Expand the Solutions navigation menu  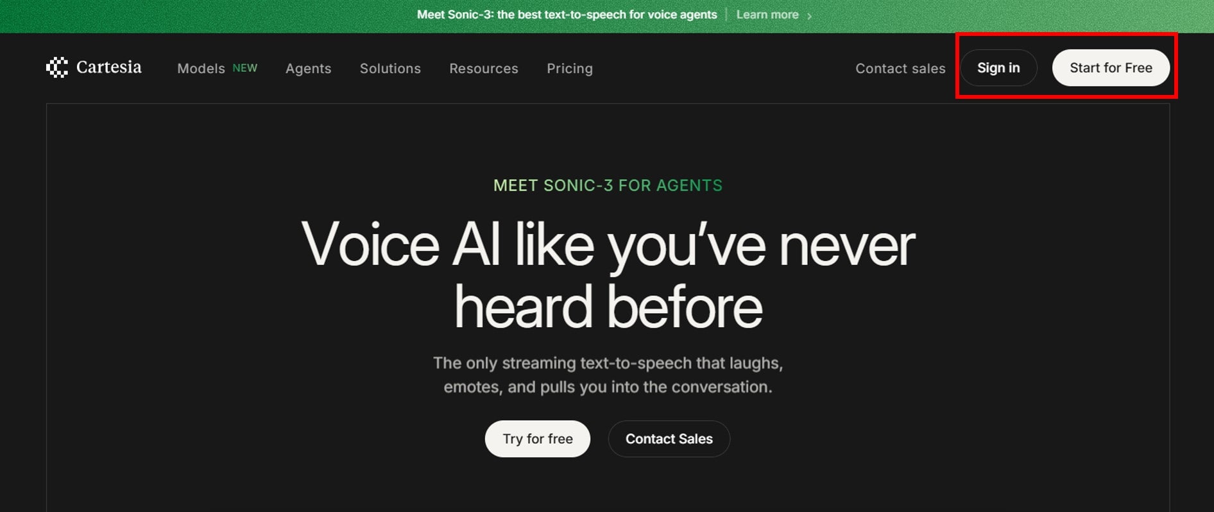coord(390,69)
